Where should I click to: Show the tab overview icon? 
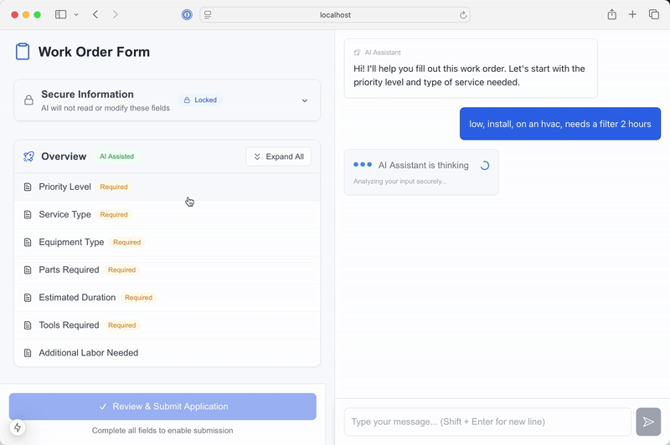tap(654, 15)
